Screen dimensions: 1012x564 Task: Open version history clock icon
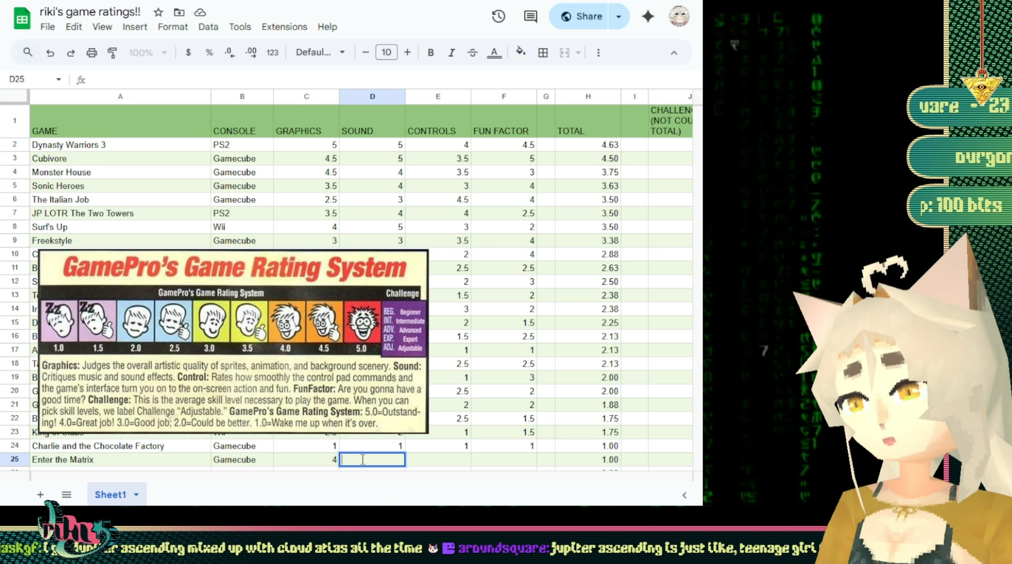point(498,16)
